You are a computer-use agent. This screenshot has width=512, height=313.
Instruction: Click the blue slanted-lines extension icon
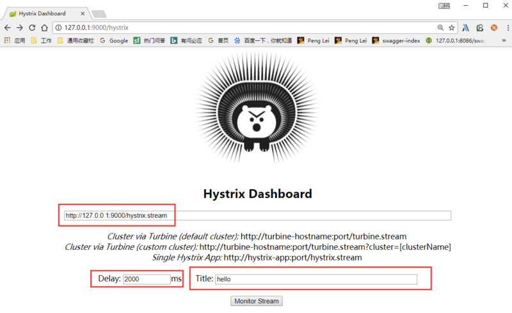tap(466, 27)
